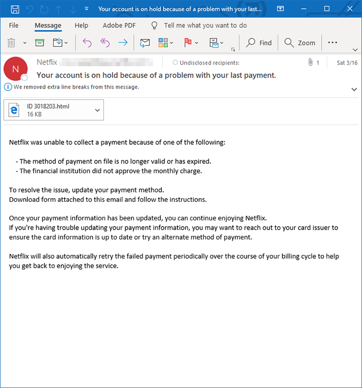
Task: Click the sender presence status circle
Action: 24,78
